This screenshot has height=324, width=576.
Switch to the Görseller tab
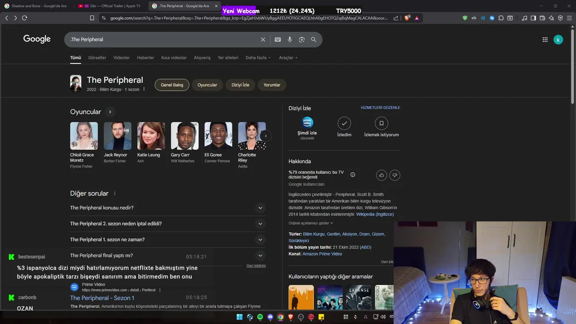click(97, 58)
